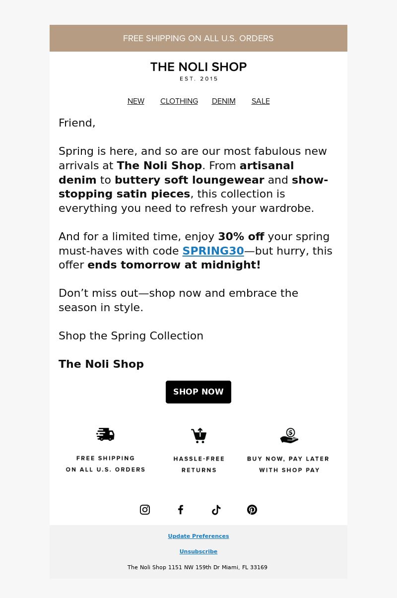Open the Instagram social icon
The image size is (397, 598).
coord(145,510)
